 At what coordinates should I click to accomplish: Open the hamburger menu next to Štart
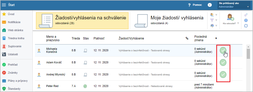pos(4,5)
